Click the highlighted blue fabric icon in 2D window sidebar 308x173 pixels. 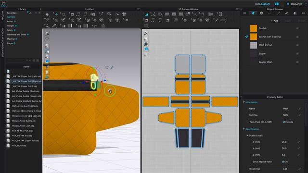pos(146,49)
